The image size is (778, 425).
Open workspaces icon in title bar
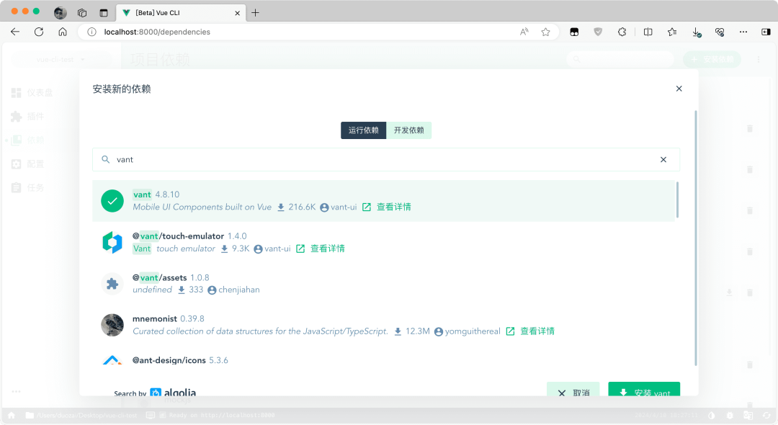82,13
